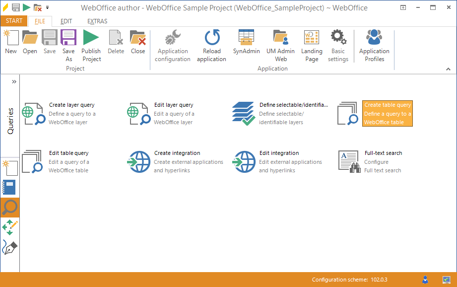Click the Reload application icon
The width and height of the screenshot is (457, 287).
[x=212, y=45]
